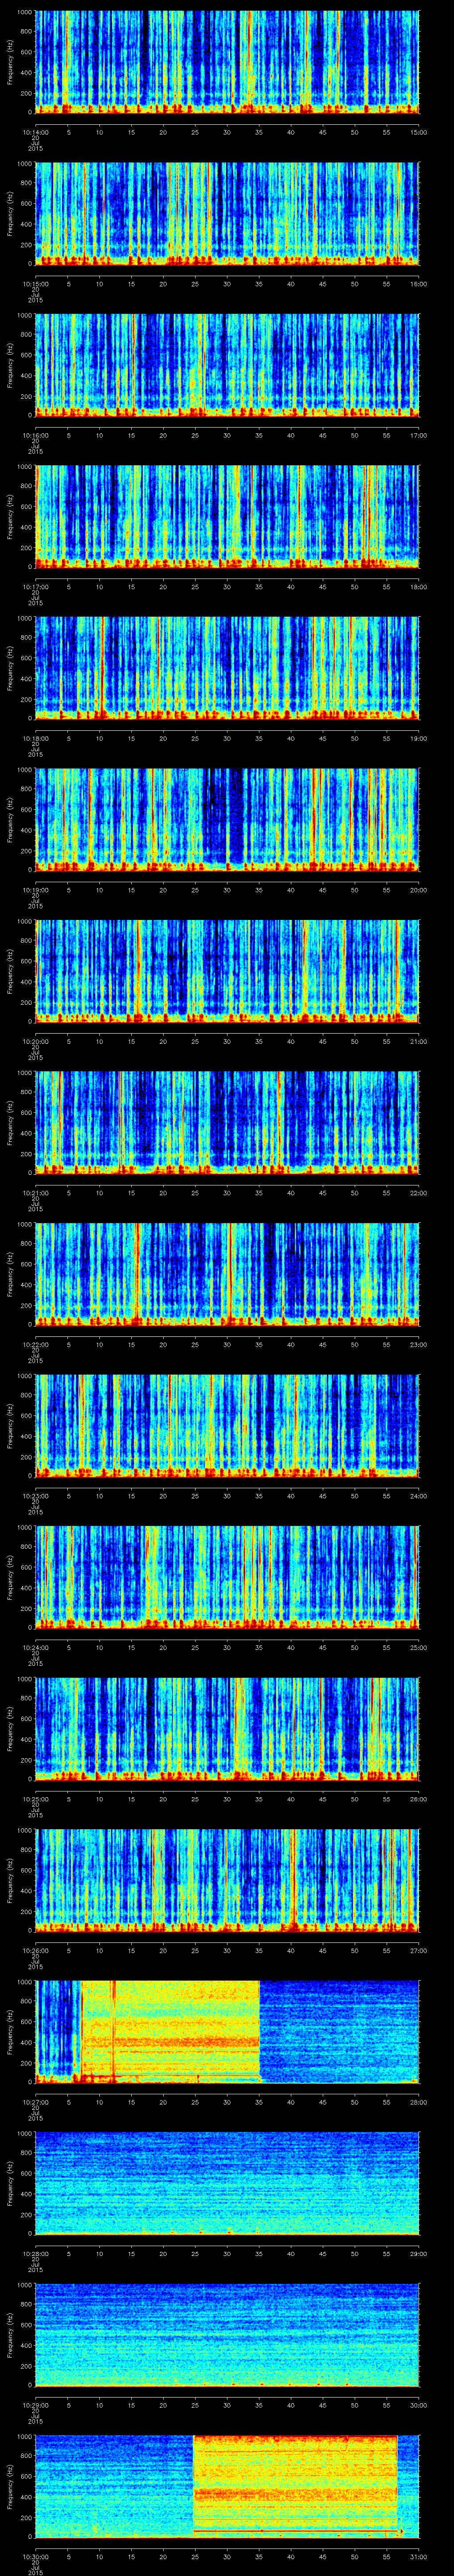This screenshot has height=2576, width=454.
Task: Open the spectrogram panel starting at 10:20:00
Action: coord(227,970)
